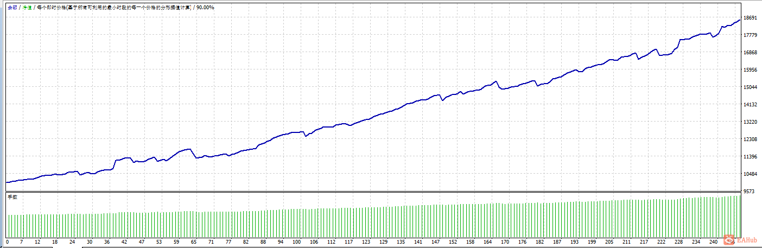Click trade number 65 on the bottom axis
This screenshot has width=762, height=248.
tap(194, 242)
